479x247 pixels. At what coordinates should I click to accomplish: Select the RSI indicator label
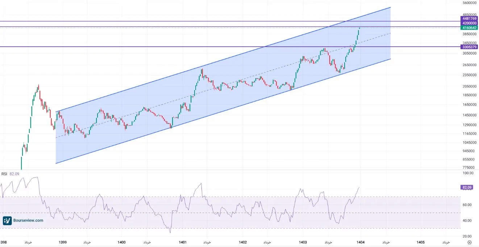coord(4,174)
